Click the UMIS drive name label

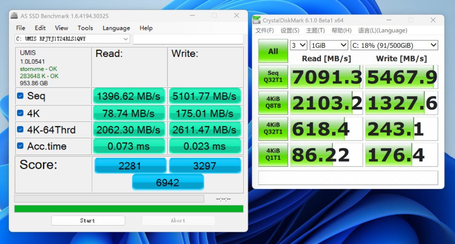point(28,53)
